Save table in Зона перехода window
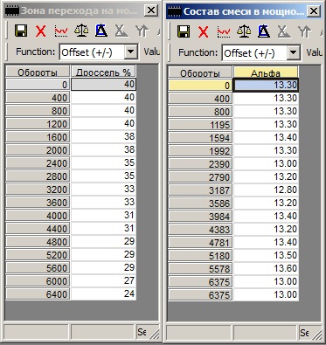The width and height of the screenshot is (326, 345). point(21,31)
